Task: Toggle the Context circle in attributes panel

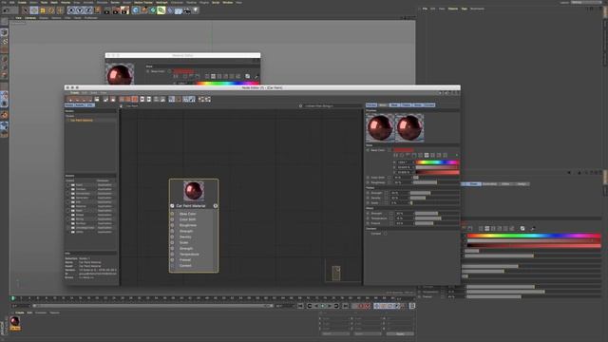Action: (385, 234)
